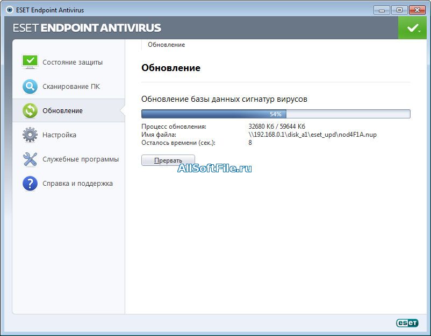Click the remaining time value 8
Viewport: 431px width, 336px height.
click(250, 142)
